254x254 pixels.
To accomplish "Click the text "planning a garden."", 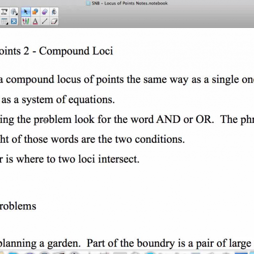I will (x=40, y=243).
